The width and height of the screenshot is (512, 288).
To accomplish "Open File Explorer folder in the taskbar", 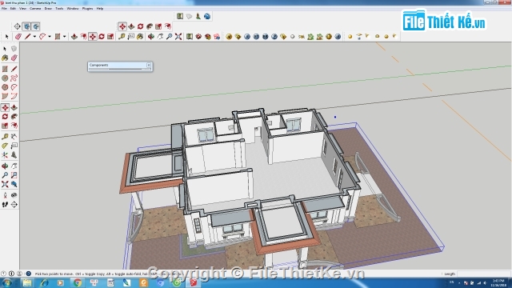I will click(x=27, y=282).
